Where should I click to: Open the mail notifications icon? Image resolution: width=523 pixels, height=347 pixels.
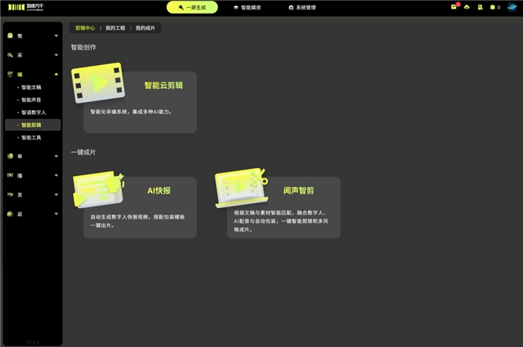(455, 7)
